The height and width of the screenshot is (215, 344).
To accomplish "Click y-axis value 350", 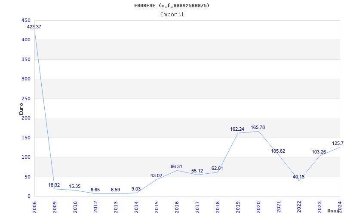I will coord(26,59).
